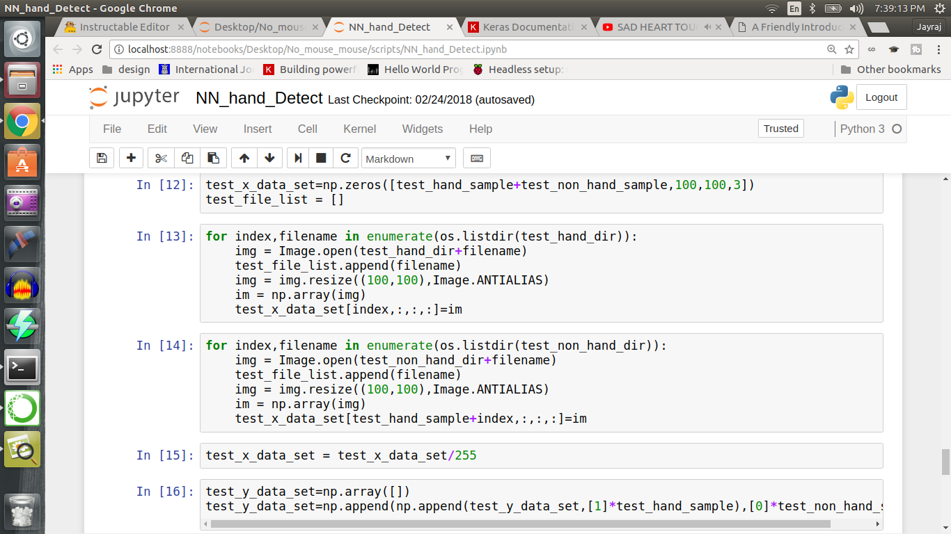Open the design bookmarks folder
Image resolution: width=951 pixels, height=534 pixels.
[126, 70]
